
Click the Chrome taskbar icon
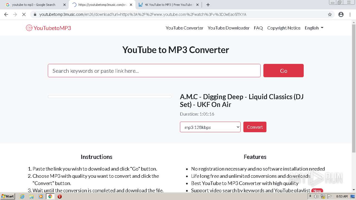pyautogui.click(x=50, y=196)
